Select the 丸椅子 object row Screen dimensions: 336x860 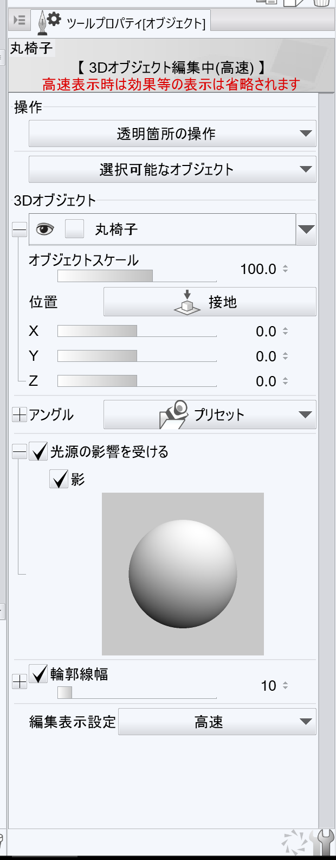[162, 229]
